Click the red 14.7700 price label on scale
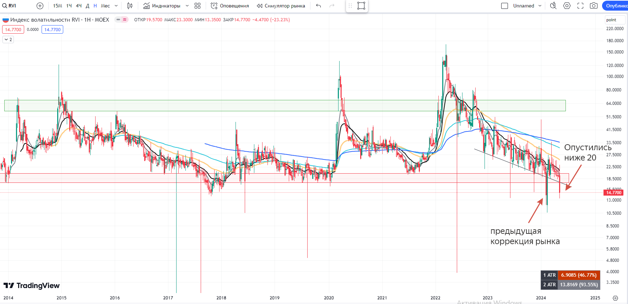Viewport: 628px width, 304px height. click(613, 193)
